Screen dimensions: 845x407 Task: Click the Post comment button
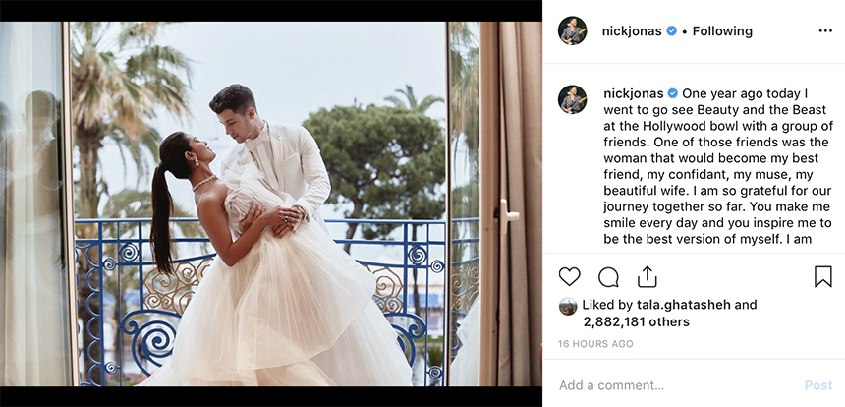coord(818,385)
